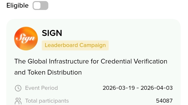Click the Event Period clock icon
The height and width of the screenshot is (105, 188).
click(x=18, y=88)
